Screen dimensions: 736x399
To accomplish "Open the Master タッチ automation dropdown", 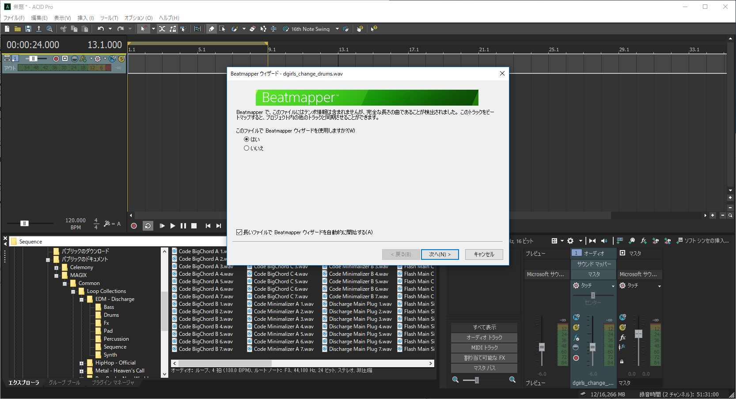I will tap(659, 286).
